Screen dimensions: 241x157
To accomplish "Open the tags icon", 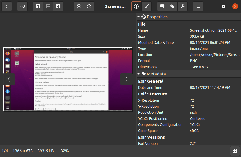I will [x=172, y=6].
